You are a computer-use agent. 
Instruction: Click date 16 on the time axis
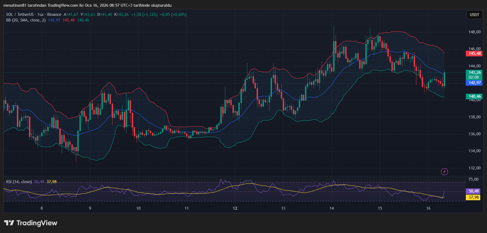pyautogui.click(x=428, y=208)
